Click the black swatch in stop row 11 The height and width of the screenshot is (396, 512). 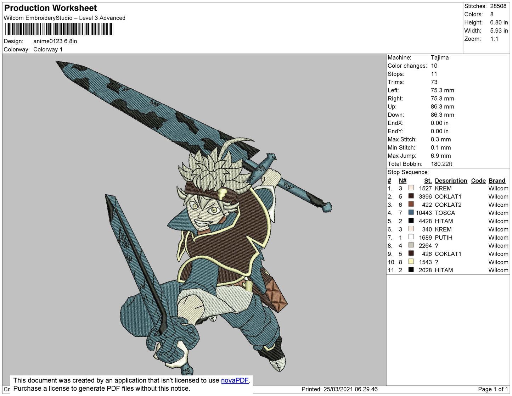(411, 270)
